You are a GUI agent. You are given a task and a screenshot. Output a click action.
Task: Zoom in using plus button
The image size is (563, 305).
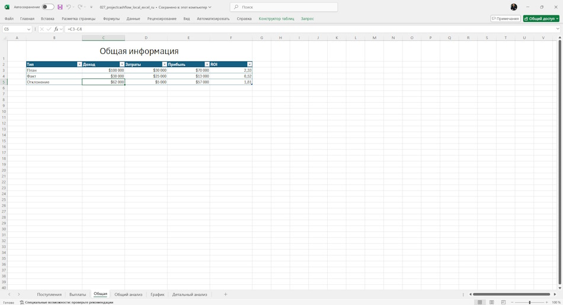coord(546,302)
